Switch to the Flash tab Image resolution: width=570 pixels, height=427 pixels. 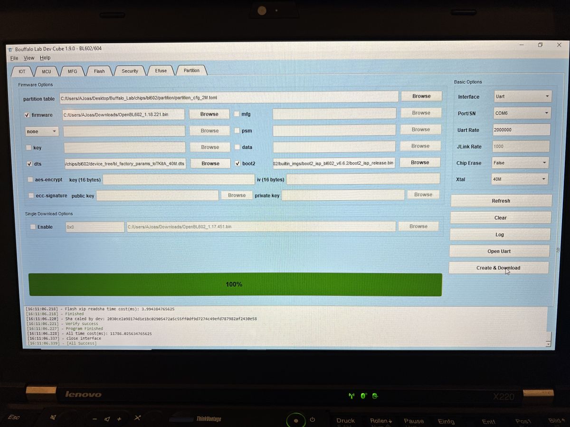click(99, 71)
